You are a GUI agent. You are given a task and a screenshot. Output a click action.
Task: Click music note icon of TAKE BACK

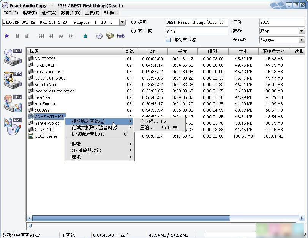click(x=31, y=65)
